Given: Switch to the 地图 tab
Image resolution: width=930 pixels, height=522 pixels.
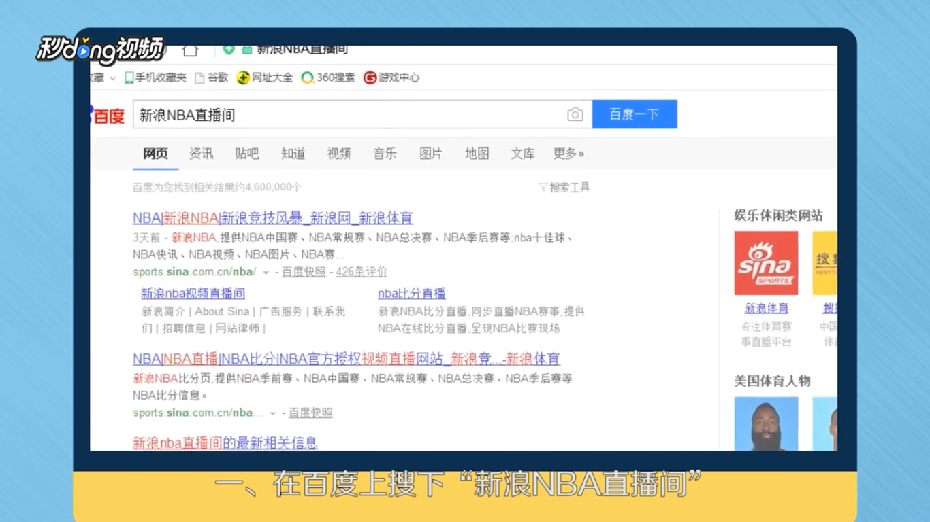Looking at the screenshot, I should pyautogui.click(x=477, y=154).
